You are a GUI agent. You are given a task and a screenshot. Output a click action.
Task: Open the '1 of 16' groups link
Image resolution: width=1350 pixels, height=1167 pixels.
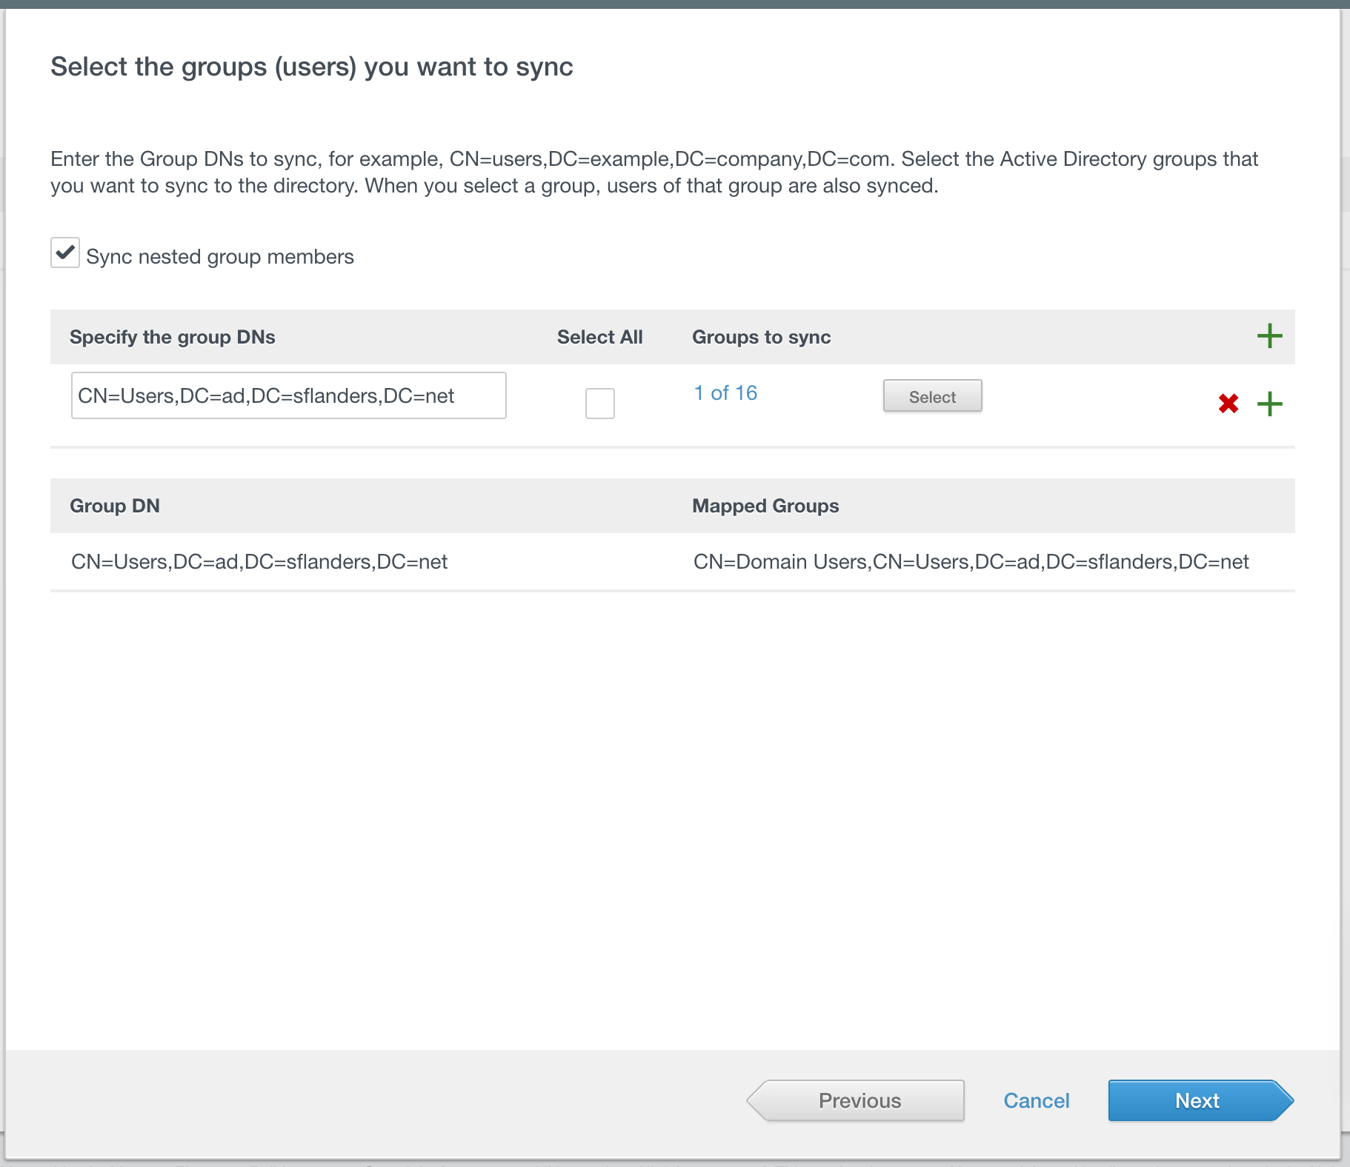click(725, 393)
